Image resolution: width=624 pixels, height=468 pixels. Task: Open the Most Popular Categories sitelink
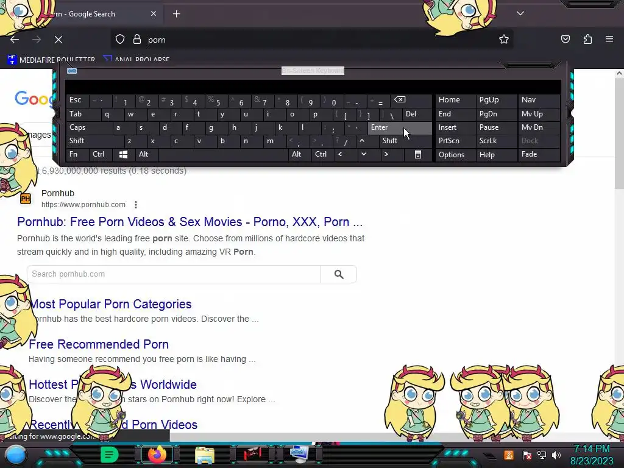click(111, 304)
